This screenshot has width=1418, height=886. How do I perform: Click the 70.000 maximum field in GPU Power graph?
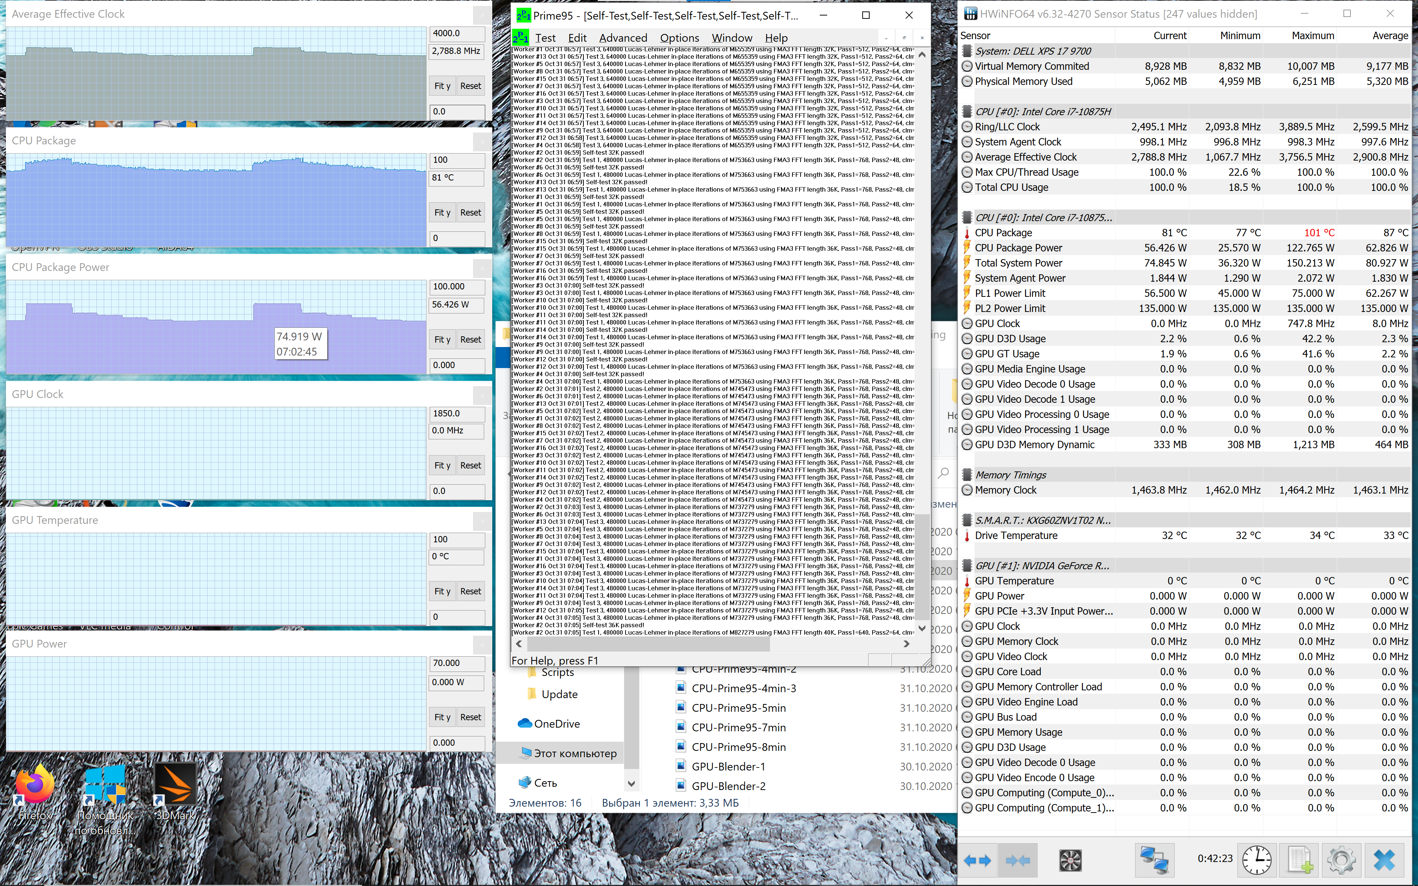coord(457,663)
